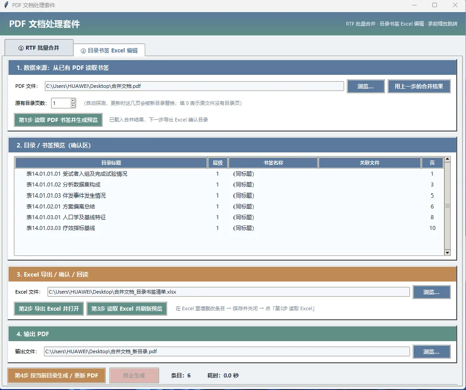Select row 表14.01.01.03 伴发事件发生情况
The height and width of the screenshot is (390, 466).
coord(229,195)
